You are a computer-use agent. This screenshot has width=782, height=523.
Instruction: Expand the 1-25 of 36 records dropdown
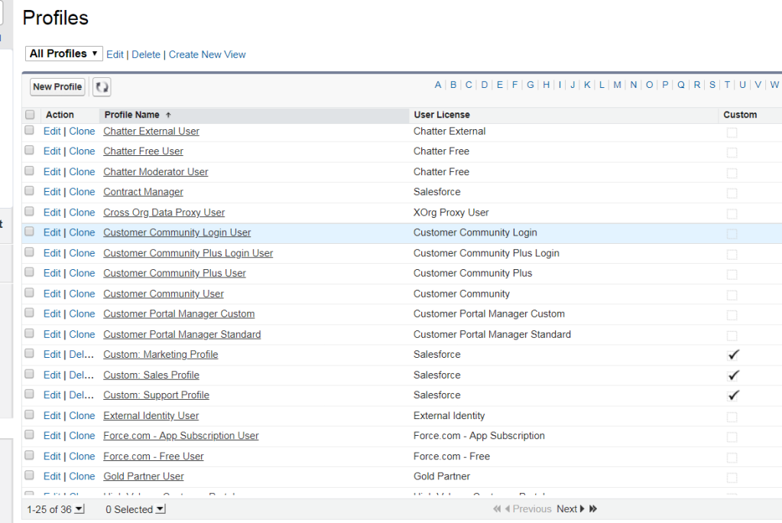pyautogui.click(x=79, y=509)
